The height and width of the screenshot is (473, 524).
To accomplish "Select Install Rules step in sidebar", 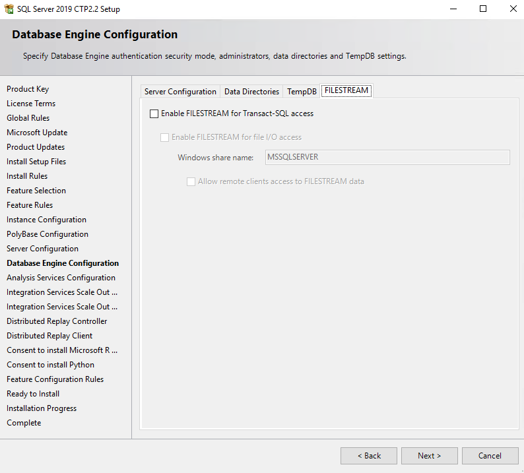I will pyautogui.click(x=27, y=176).
